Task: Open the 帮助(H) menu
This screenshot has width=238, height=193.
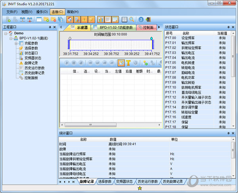Action: pos(73,12)
